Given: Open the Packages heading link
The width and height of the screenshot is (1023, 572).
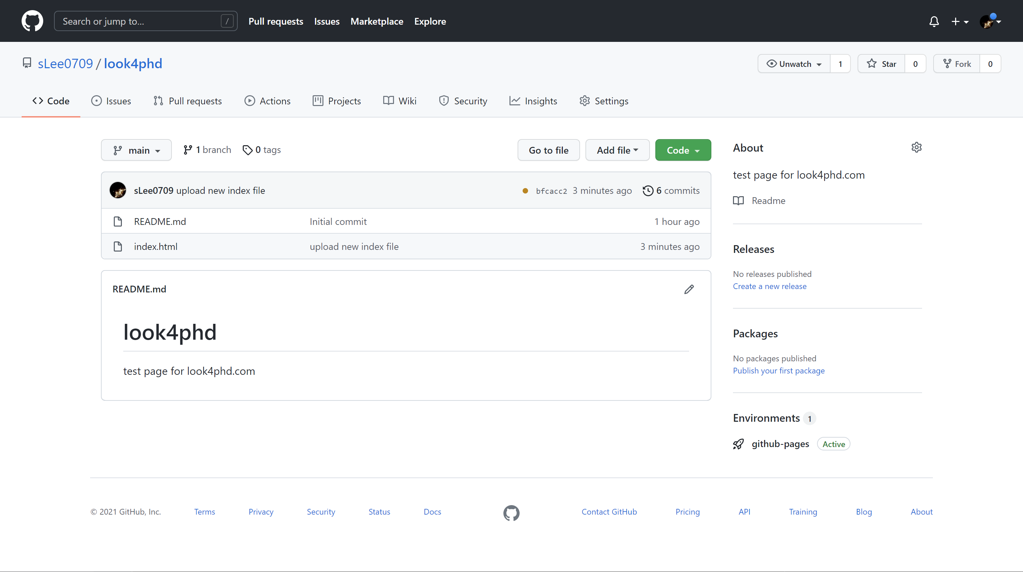Looking at the screenshot, I should 755,334.
